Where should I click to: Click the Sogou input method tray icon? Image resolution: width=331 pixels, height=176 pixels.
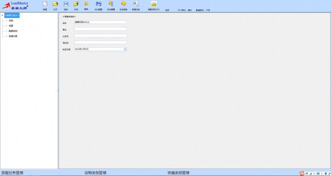302,173
